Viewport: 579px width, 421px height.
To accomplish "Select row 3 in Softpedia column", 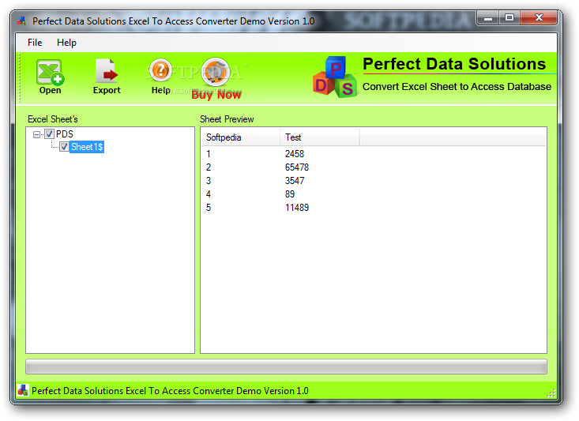I will (x=209, y=181).
